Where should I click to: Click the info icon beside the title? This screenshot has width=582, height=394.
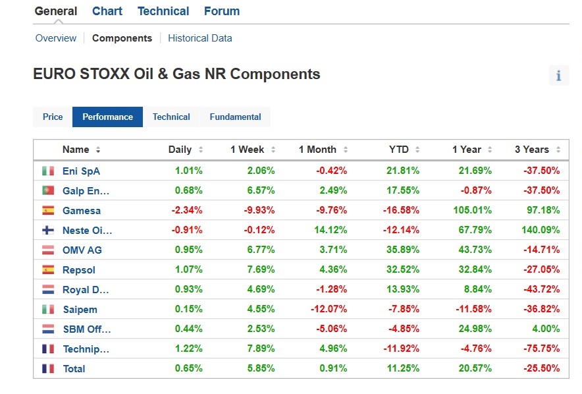tap(558, 76)
